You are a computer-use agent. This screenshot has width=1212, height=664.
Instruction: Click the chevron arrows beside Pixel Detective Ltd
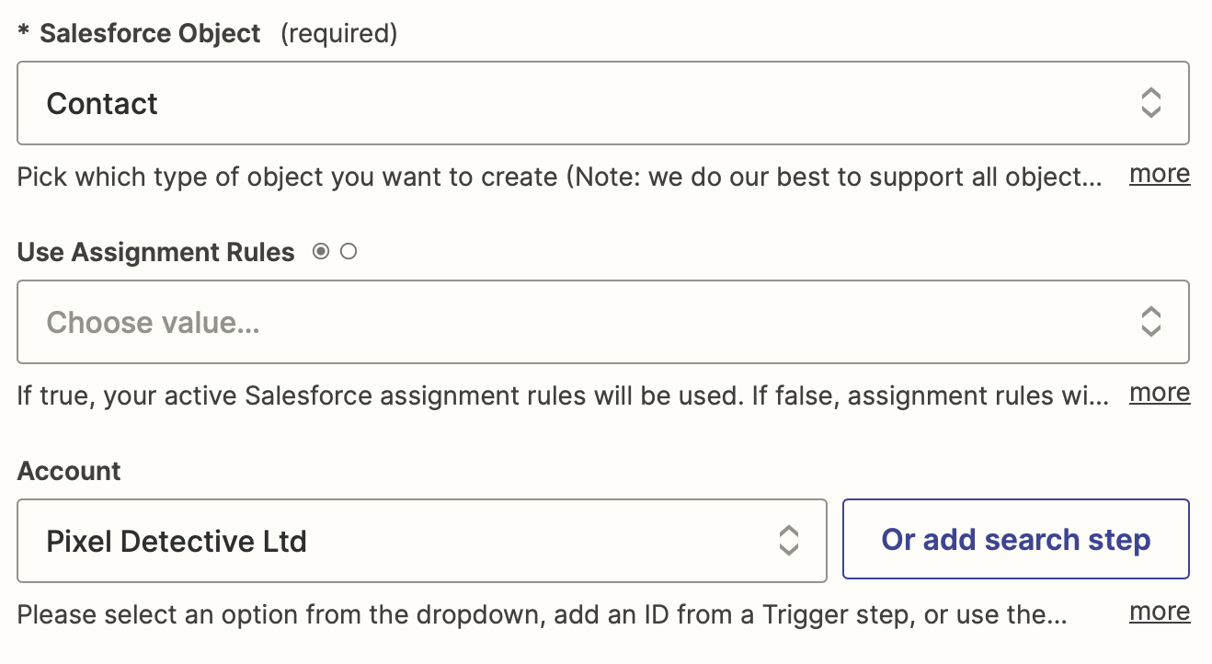click(788, 541)
